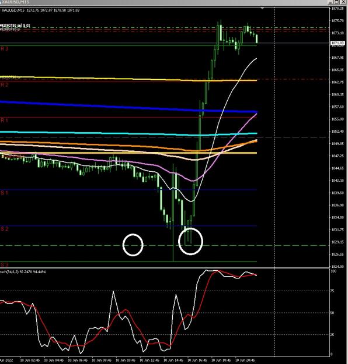The image size is (348, 364).
Task: Click the 1829.15 price scale value
Action: coord(337,242)
